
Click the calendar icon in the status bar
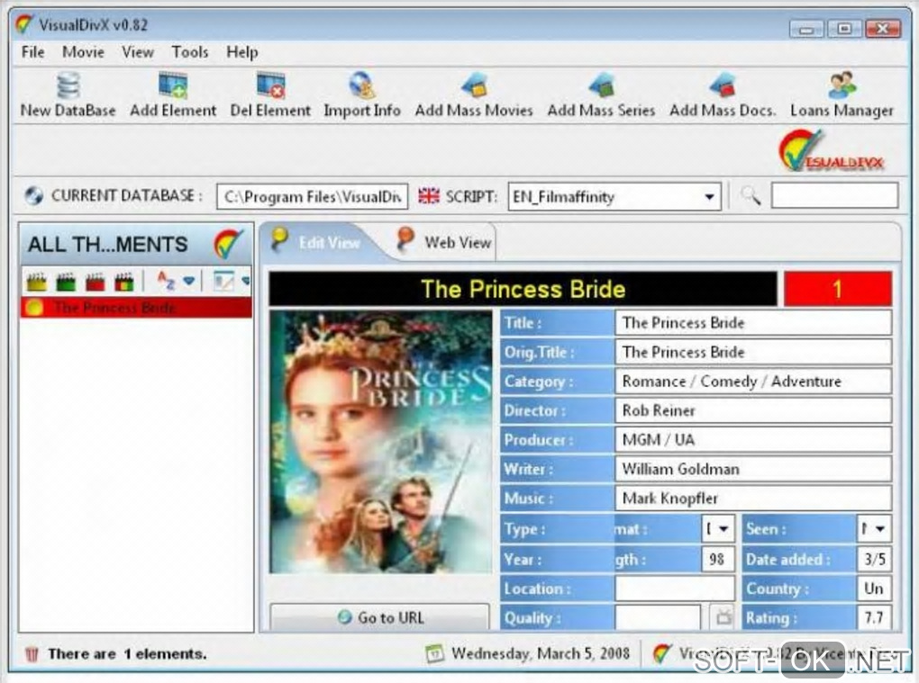434,653
